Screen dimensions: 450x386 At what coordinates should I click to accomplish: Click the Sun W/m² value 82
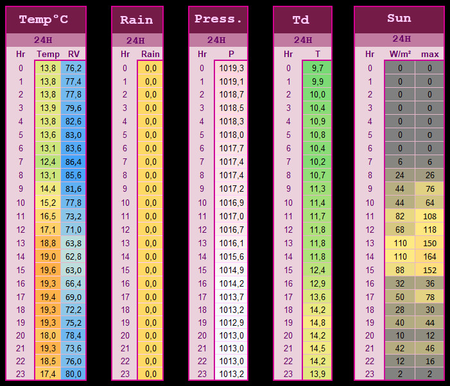point(400,216)
